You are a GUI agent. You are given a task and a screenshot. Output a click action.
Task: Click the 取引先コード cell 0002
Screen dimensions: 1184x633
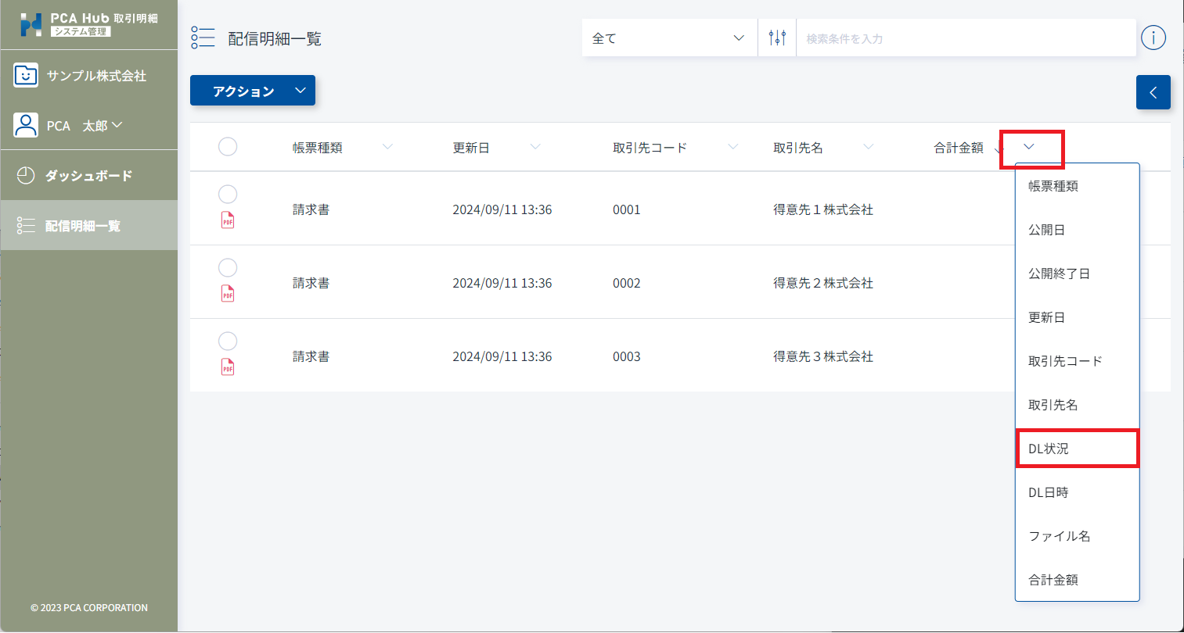627,283
